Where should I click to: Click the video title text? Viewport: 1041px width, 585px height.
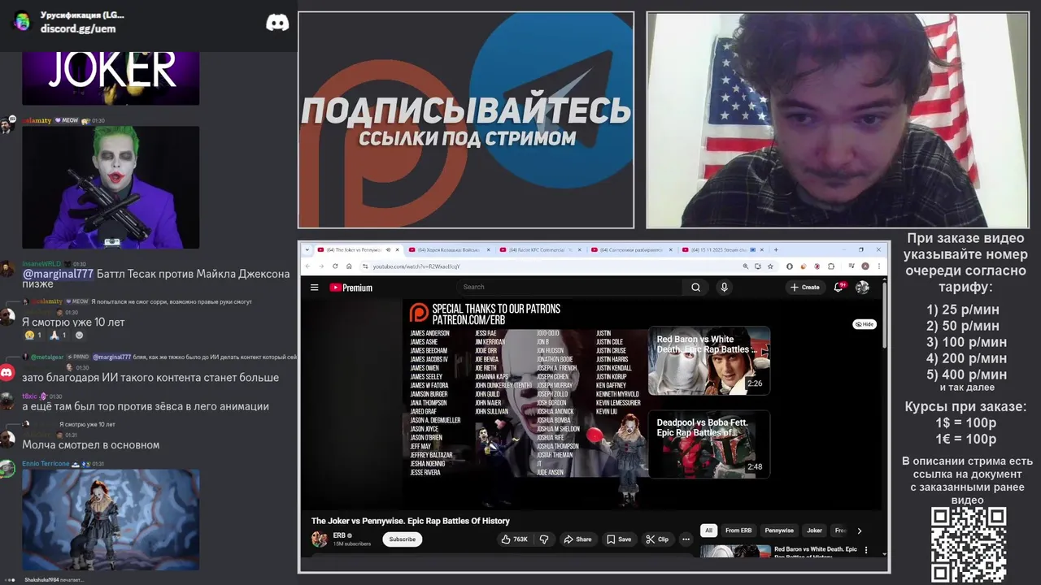click(410, 521)
